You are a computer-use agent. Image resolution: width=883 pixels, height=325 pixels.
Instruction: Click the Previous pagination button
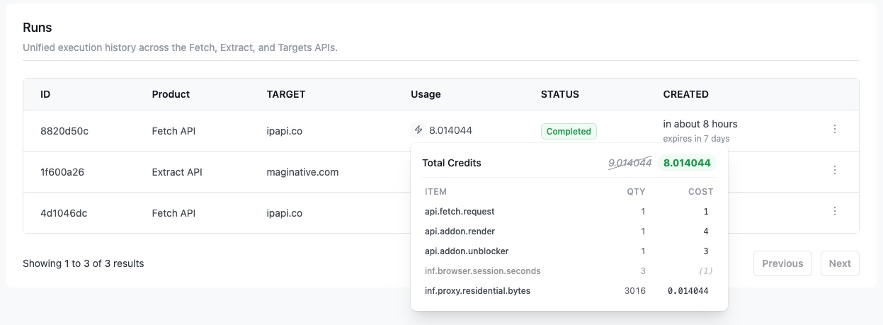click(782, 263)
